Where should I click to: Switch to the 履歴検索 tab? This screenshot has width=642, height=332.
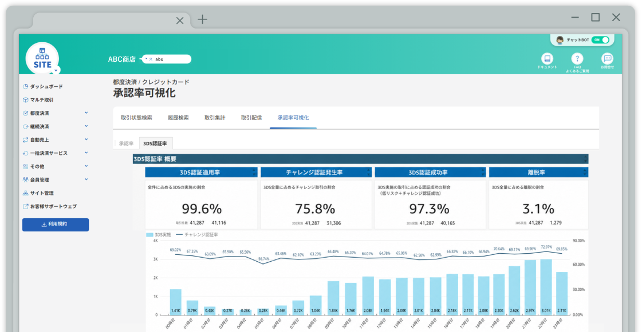pos(178,118)
